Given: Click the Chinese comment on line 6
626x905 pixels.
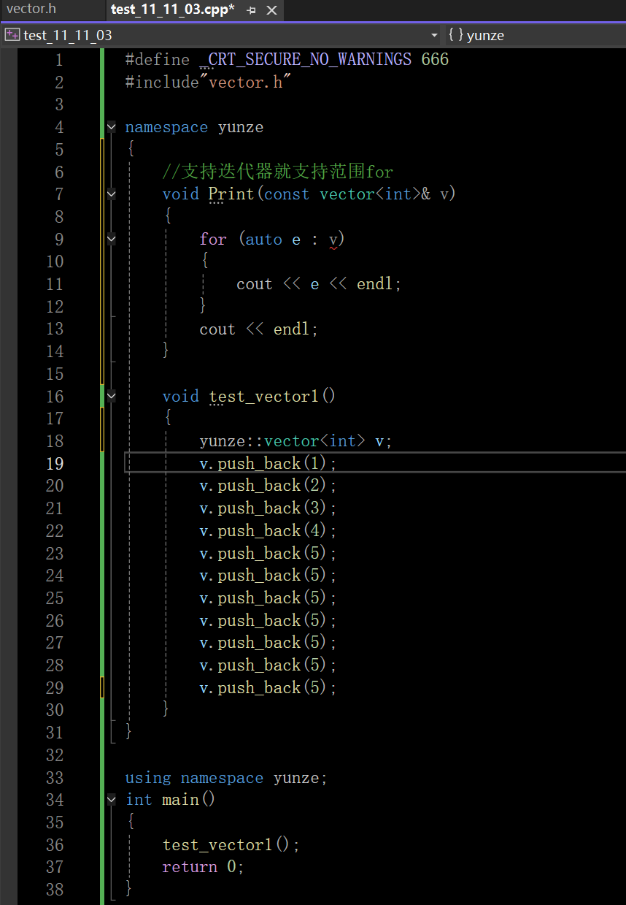Looking at the screenshot, I should pos(278,172).
